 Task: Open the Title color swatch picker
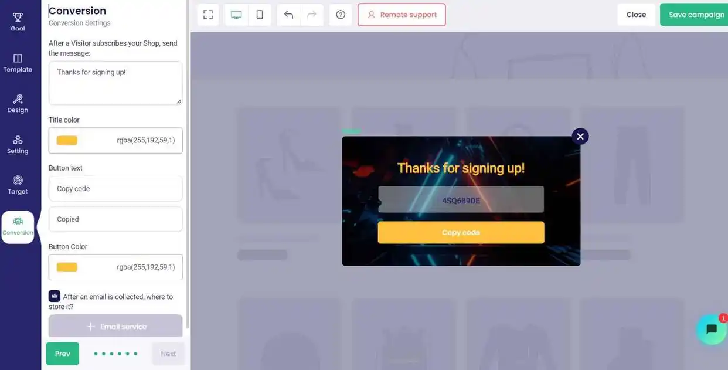(x=67, y=140)
